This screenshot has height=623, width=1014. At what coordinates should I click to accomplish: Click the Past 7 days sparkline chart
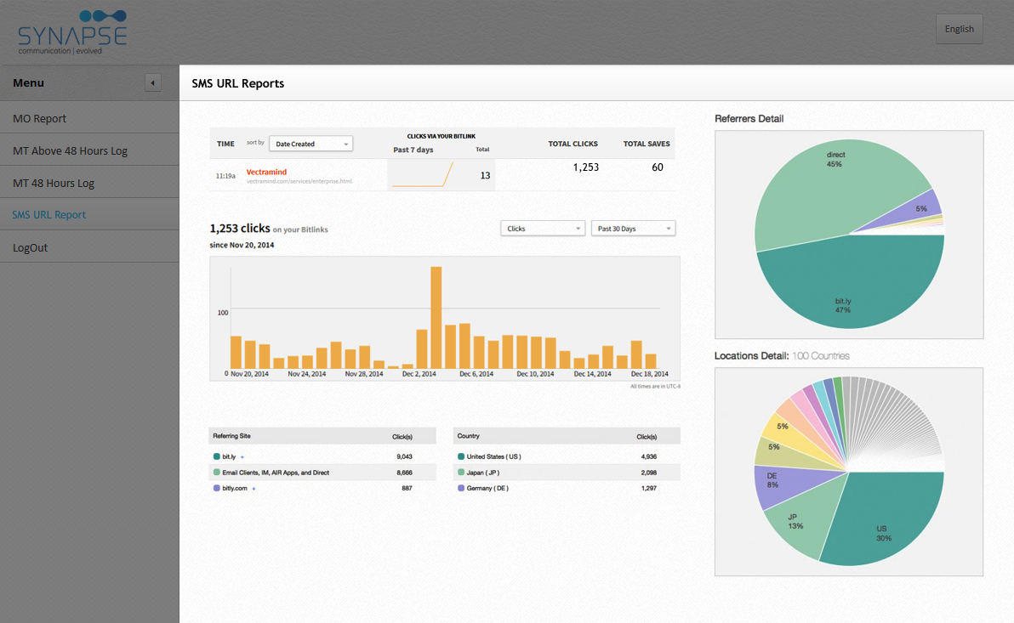tap(422, 175)
